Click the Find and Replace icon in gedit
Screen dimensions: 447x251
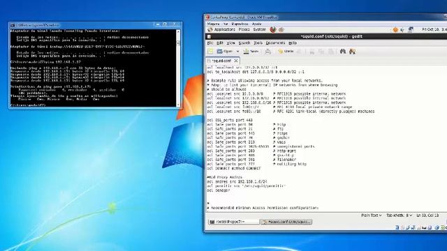pos(352,51)
